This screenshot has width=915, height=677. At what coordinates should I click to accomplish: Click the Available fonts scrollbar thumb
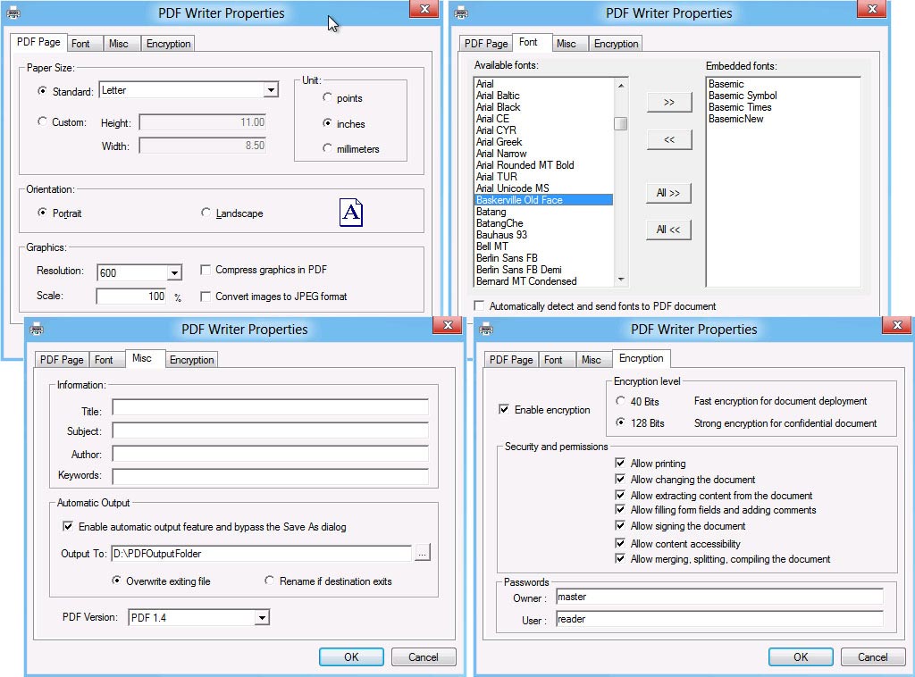pyautogui.click(x=621, y=123)
